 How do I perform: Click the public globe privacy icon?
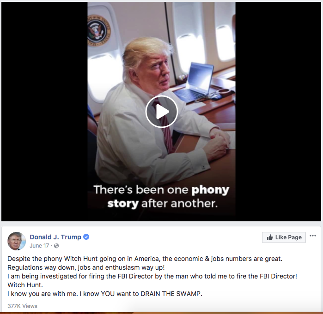[x=56, y=246]
